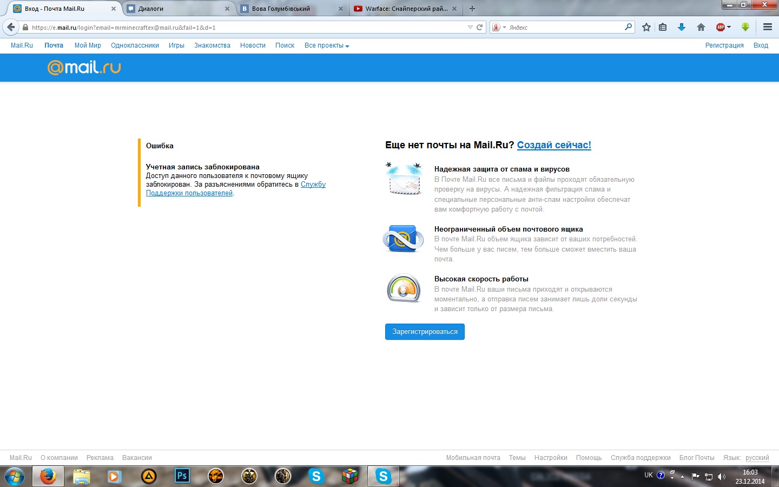The width and height of the screenshot is (779, 487).
Task: Click the green download helper arrow icon
Action: coord(745,27)
